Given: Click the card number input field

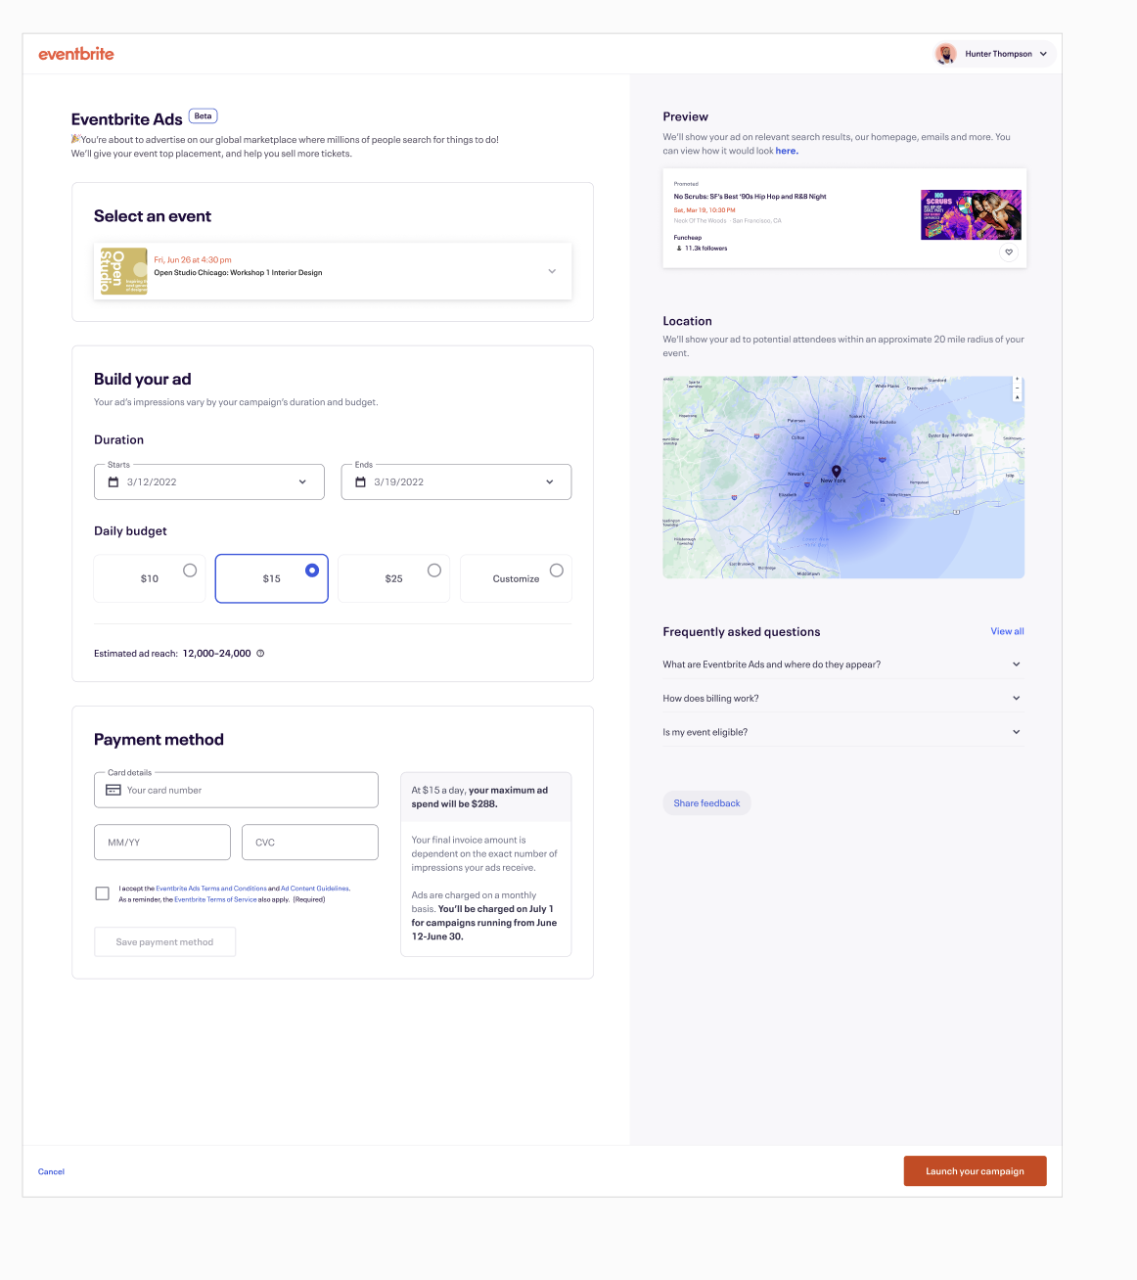Looking at the screenshot, I should (250, 791).
